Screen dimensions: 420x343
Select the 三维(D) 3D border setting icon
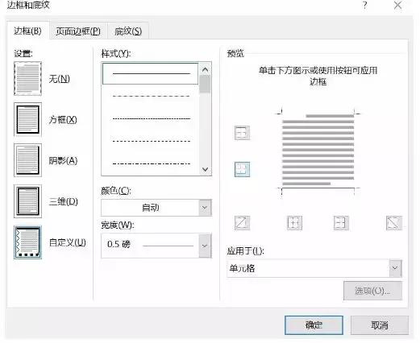coord(27,201)
